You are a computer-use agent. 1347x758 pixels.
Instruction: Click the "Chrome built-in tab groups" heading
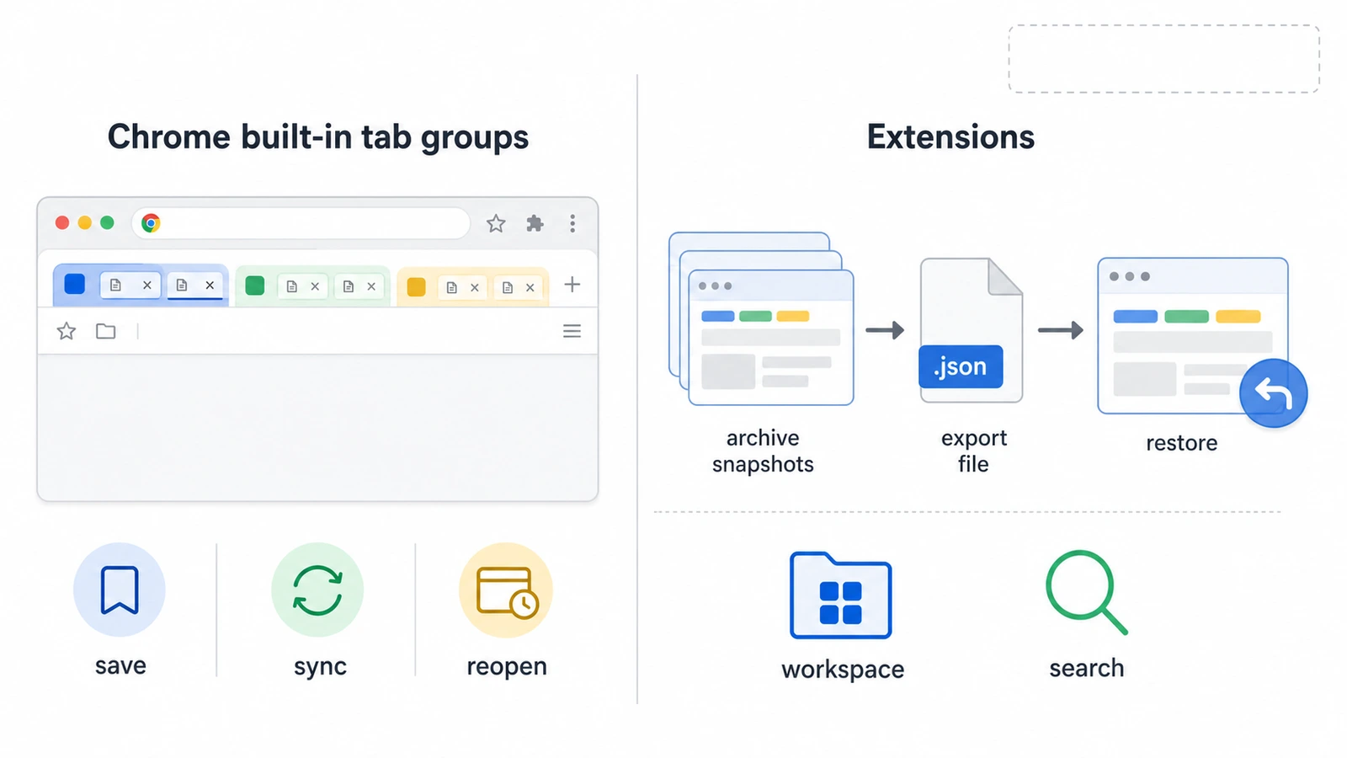[x=318, y=137]
